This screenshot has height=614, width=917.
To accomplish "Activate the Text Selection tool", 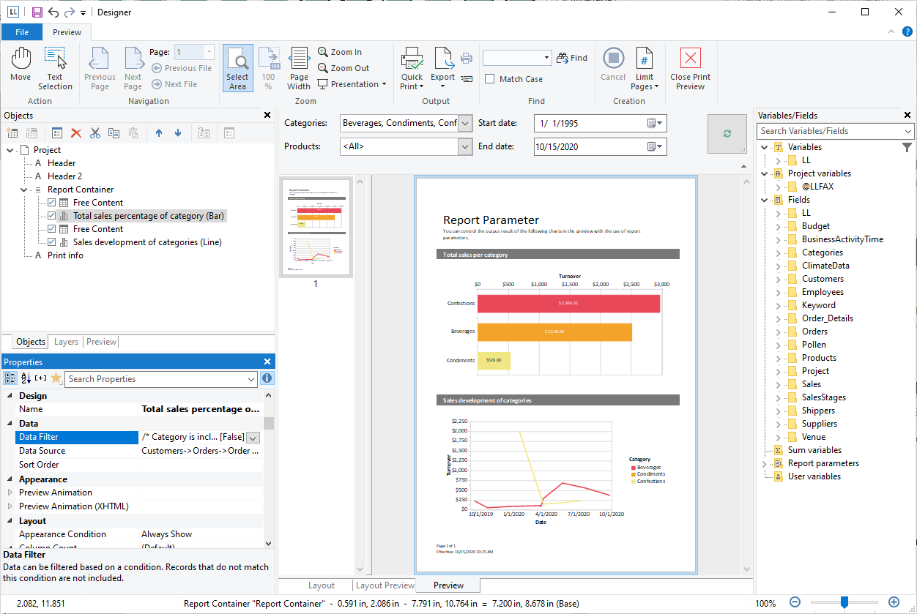I will coord(55,67).
